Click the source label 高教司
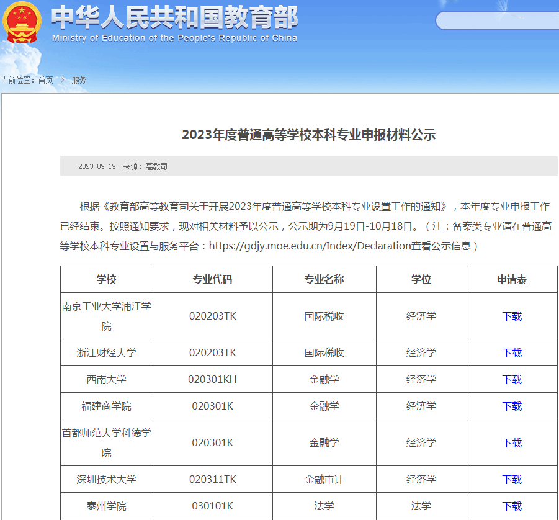Screen dimensions: 559x520 point(157,166)
